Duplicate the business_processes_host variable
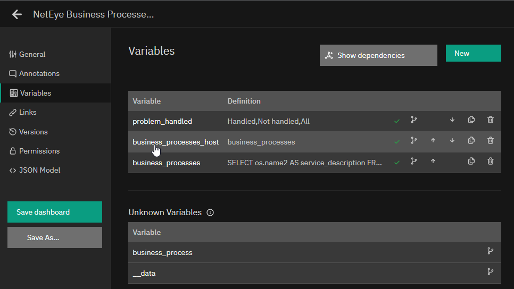514x289 pixels. pyautogui.click(x=471, y=140)
